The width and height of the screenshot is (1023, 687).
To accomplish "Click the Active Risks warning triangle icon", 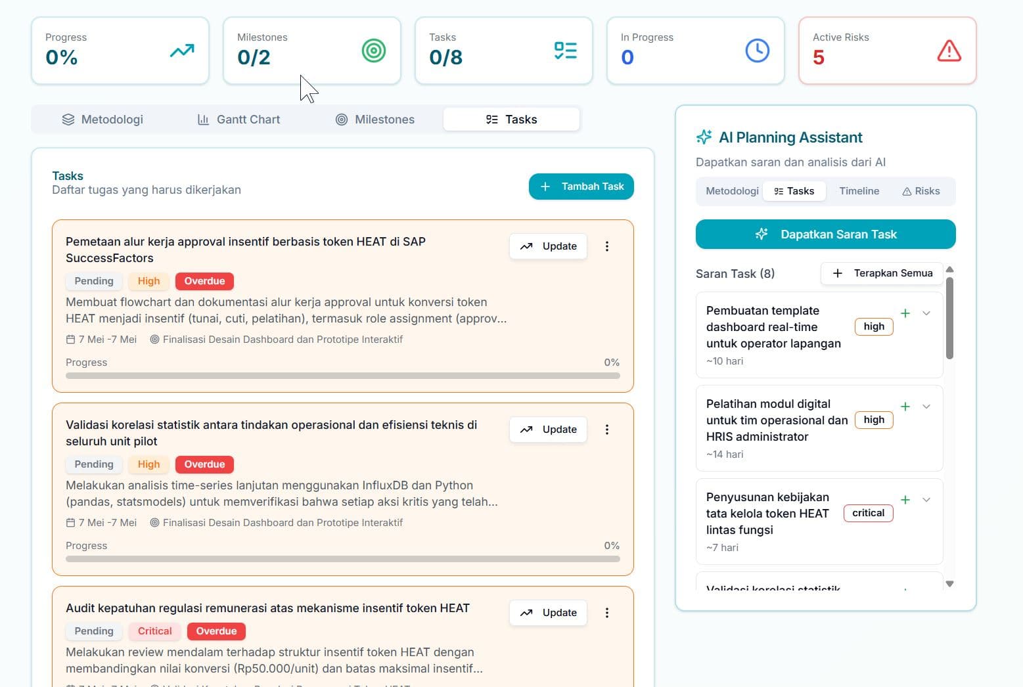I will (949, 51).
